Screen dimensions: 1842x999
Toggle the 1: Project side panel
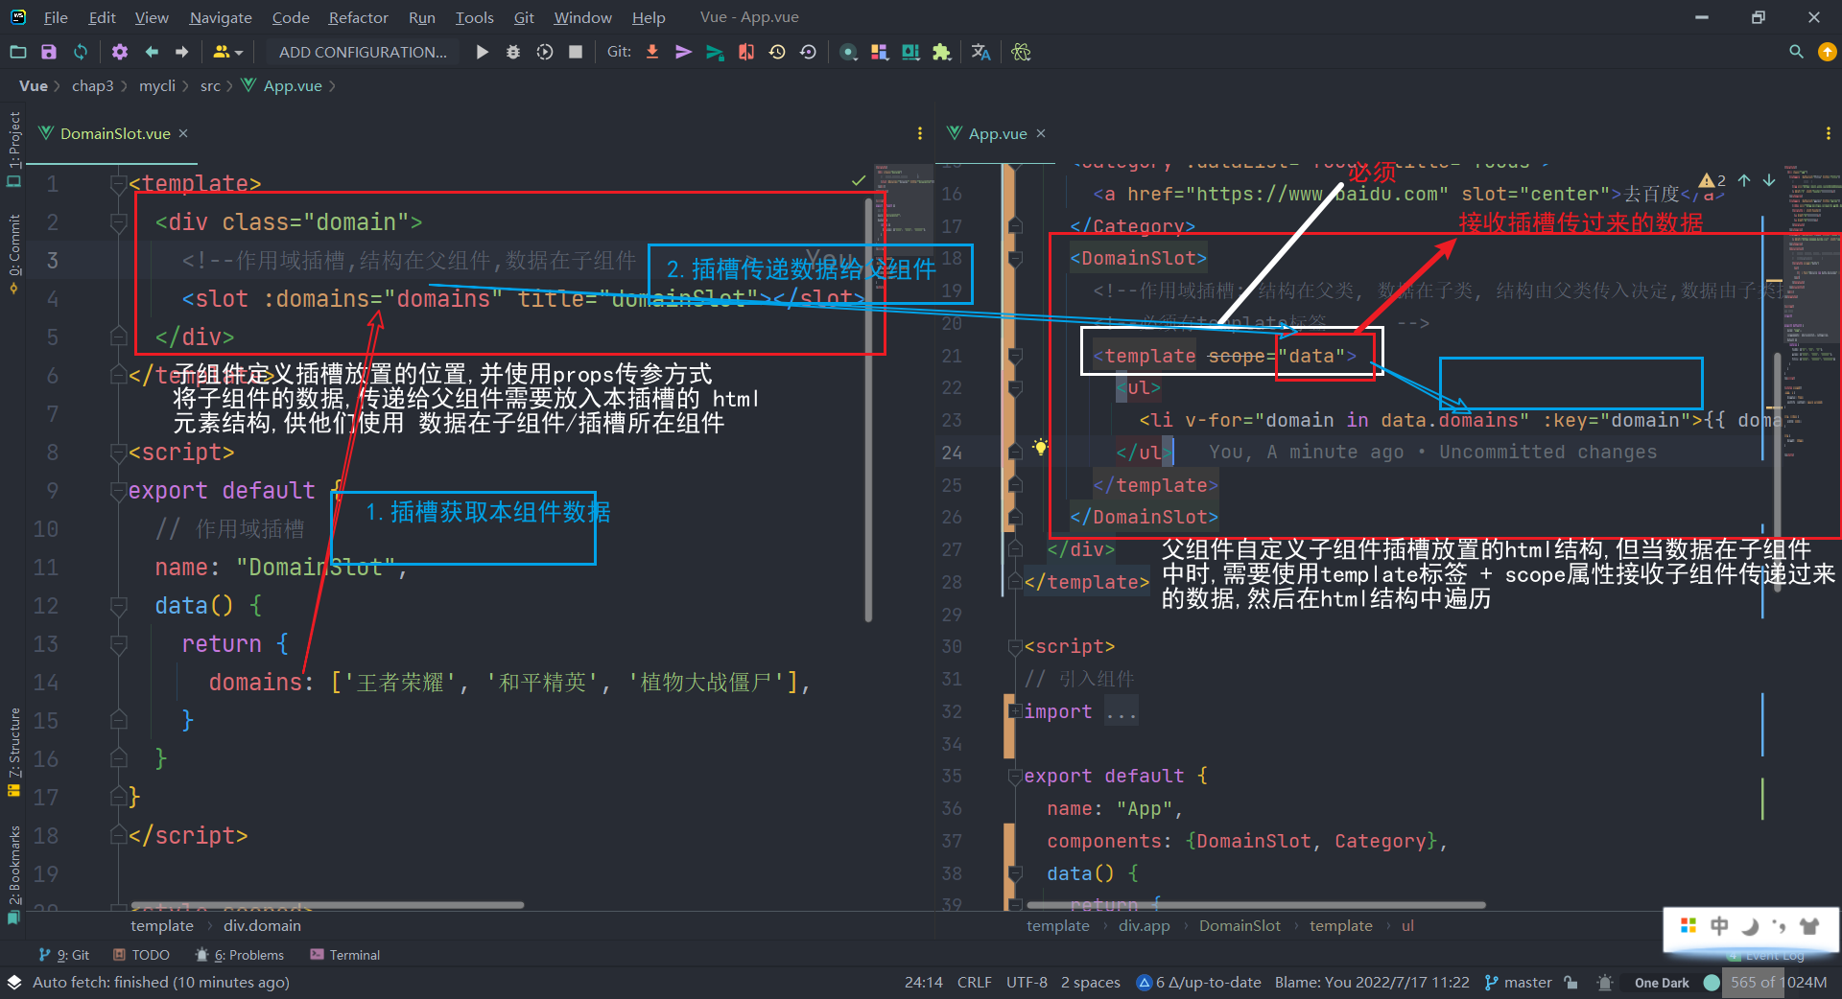pyautogui.click(x=13, y=149)
